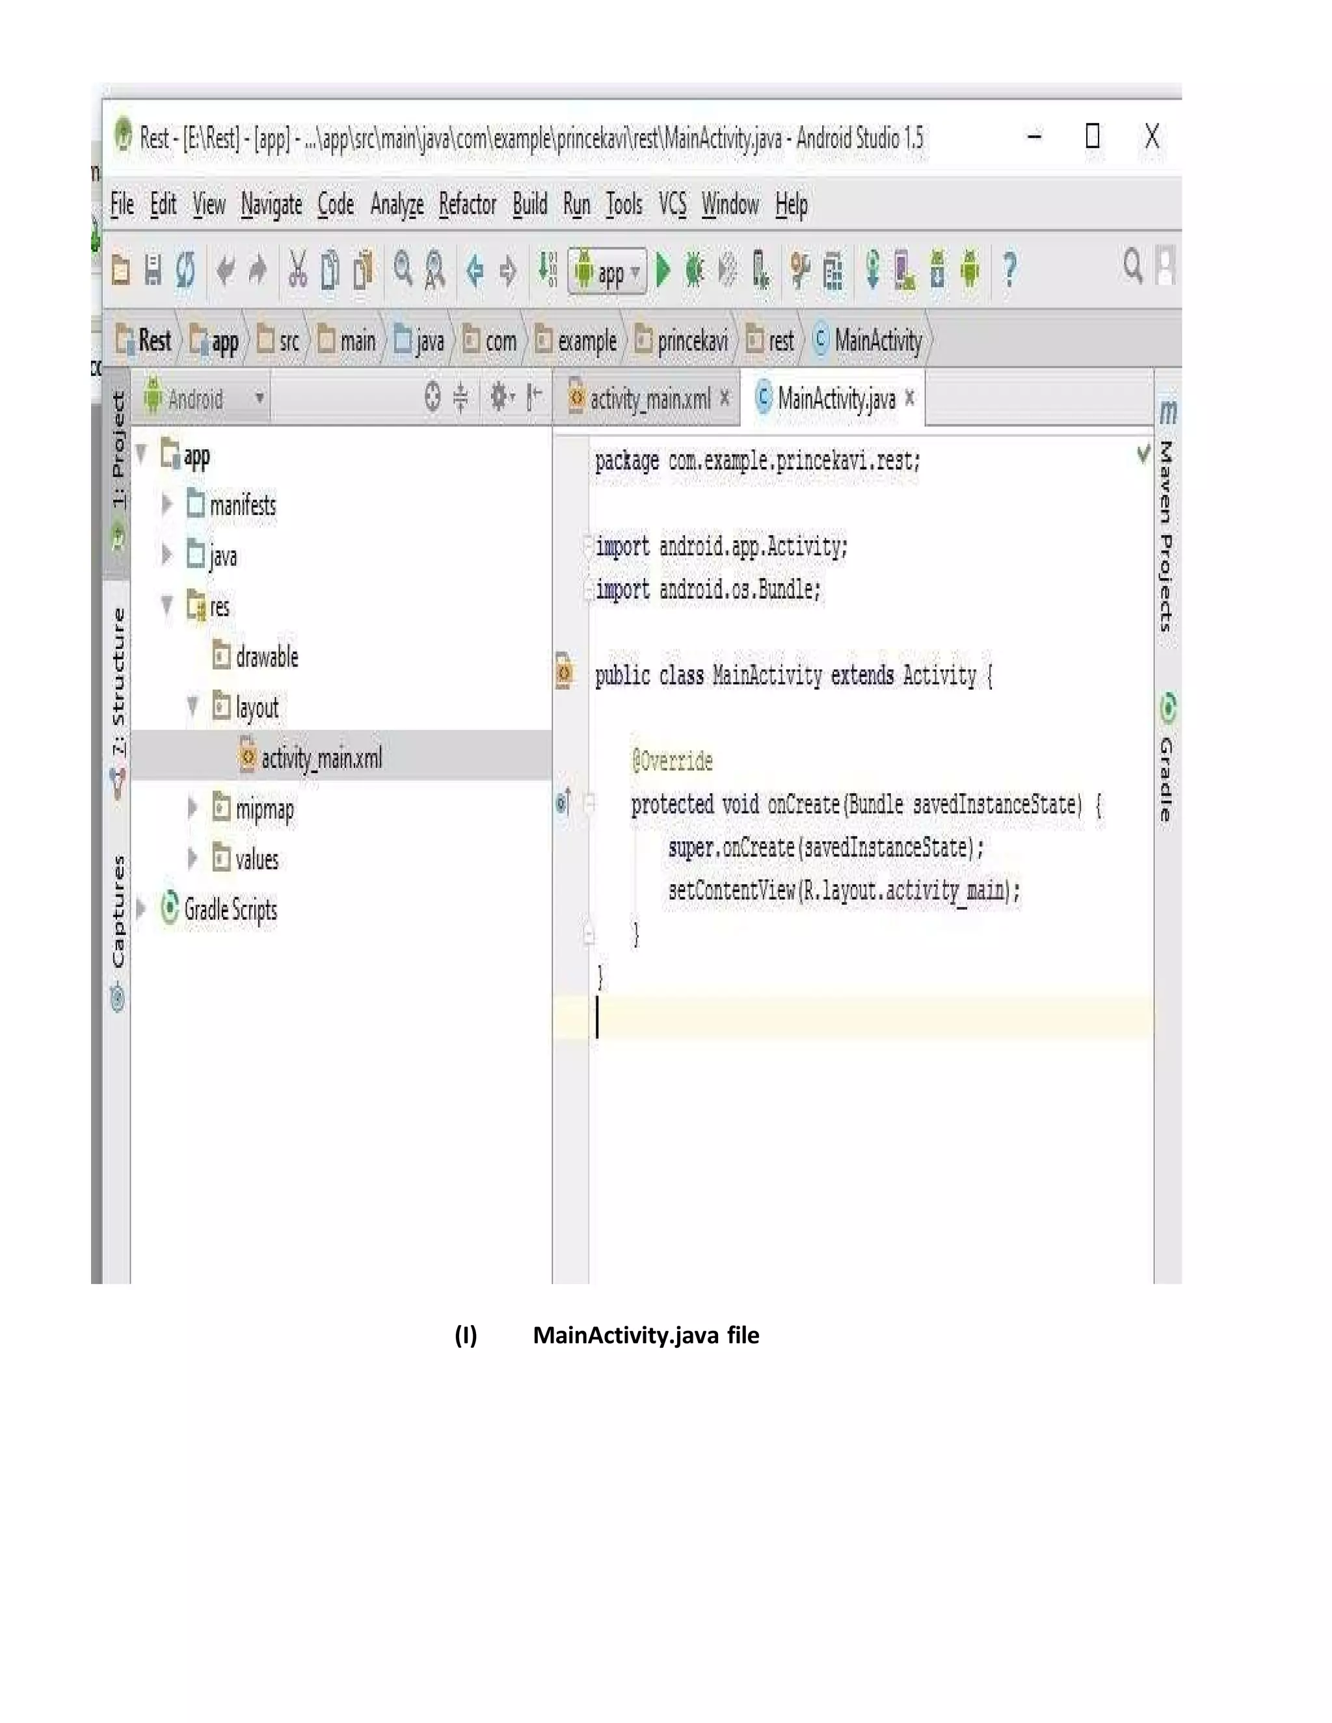Screen dimensions: 1332x1723
Task: Click the Find magnifier icon
Action: point(403,269)
